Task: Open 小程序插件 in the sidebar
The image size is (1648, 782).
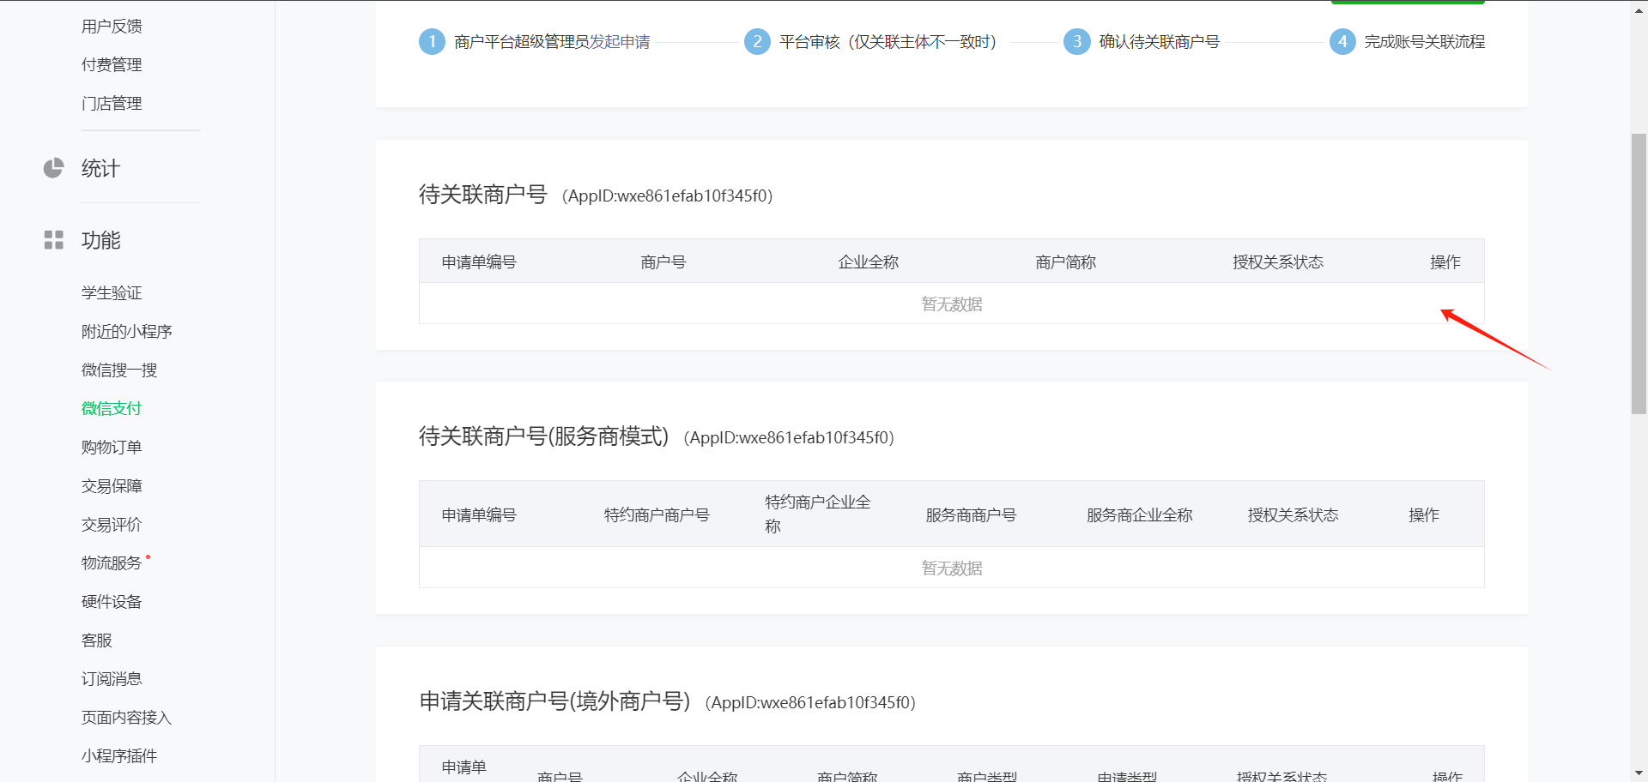Action: [x=119, y=756]
